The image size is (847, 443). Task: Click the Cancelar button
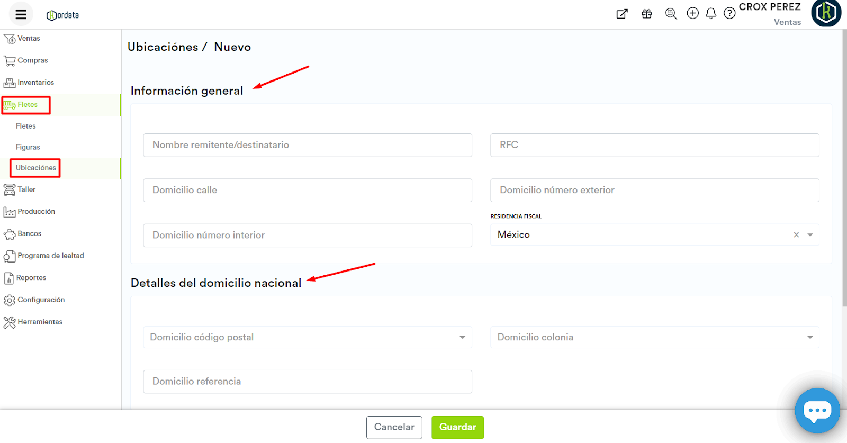point(394,427)
